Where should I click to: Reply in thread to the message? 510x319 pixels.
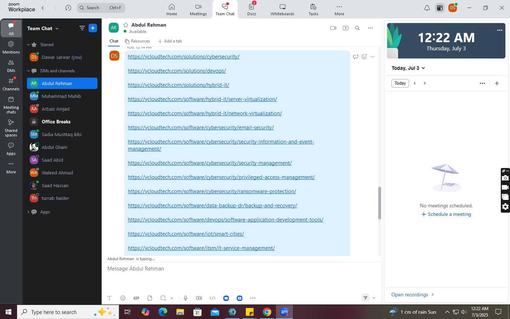pos(356,57)
